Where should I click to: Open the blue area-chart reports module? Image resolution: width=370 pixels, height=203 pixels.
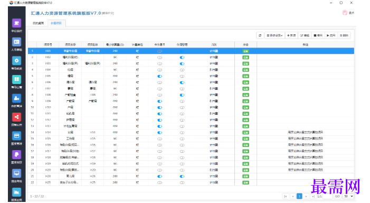pos(16,192)
